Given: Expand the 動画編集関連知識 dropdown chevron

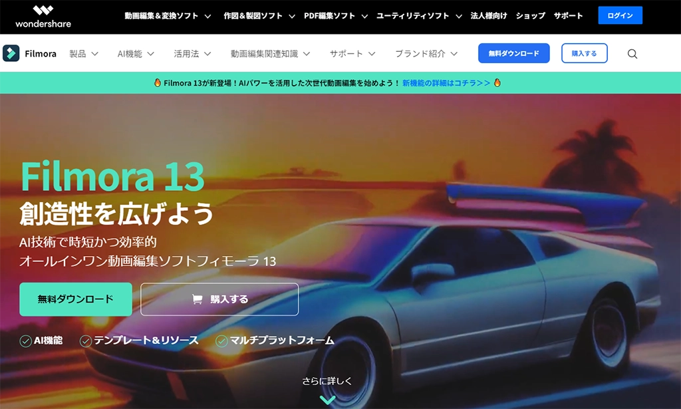Looking at the screenshot, I should (x=307, y=54).
